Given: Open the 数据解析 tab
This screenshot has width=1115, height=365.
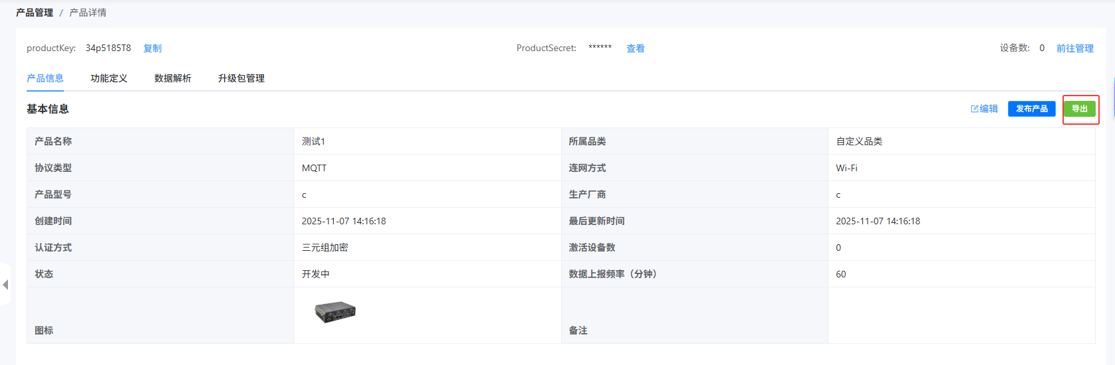Looking at the screenshot, I should click(173, 78).
